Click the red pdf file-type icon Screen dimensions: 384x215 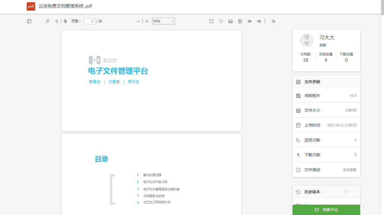pos(31,6)
